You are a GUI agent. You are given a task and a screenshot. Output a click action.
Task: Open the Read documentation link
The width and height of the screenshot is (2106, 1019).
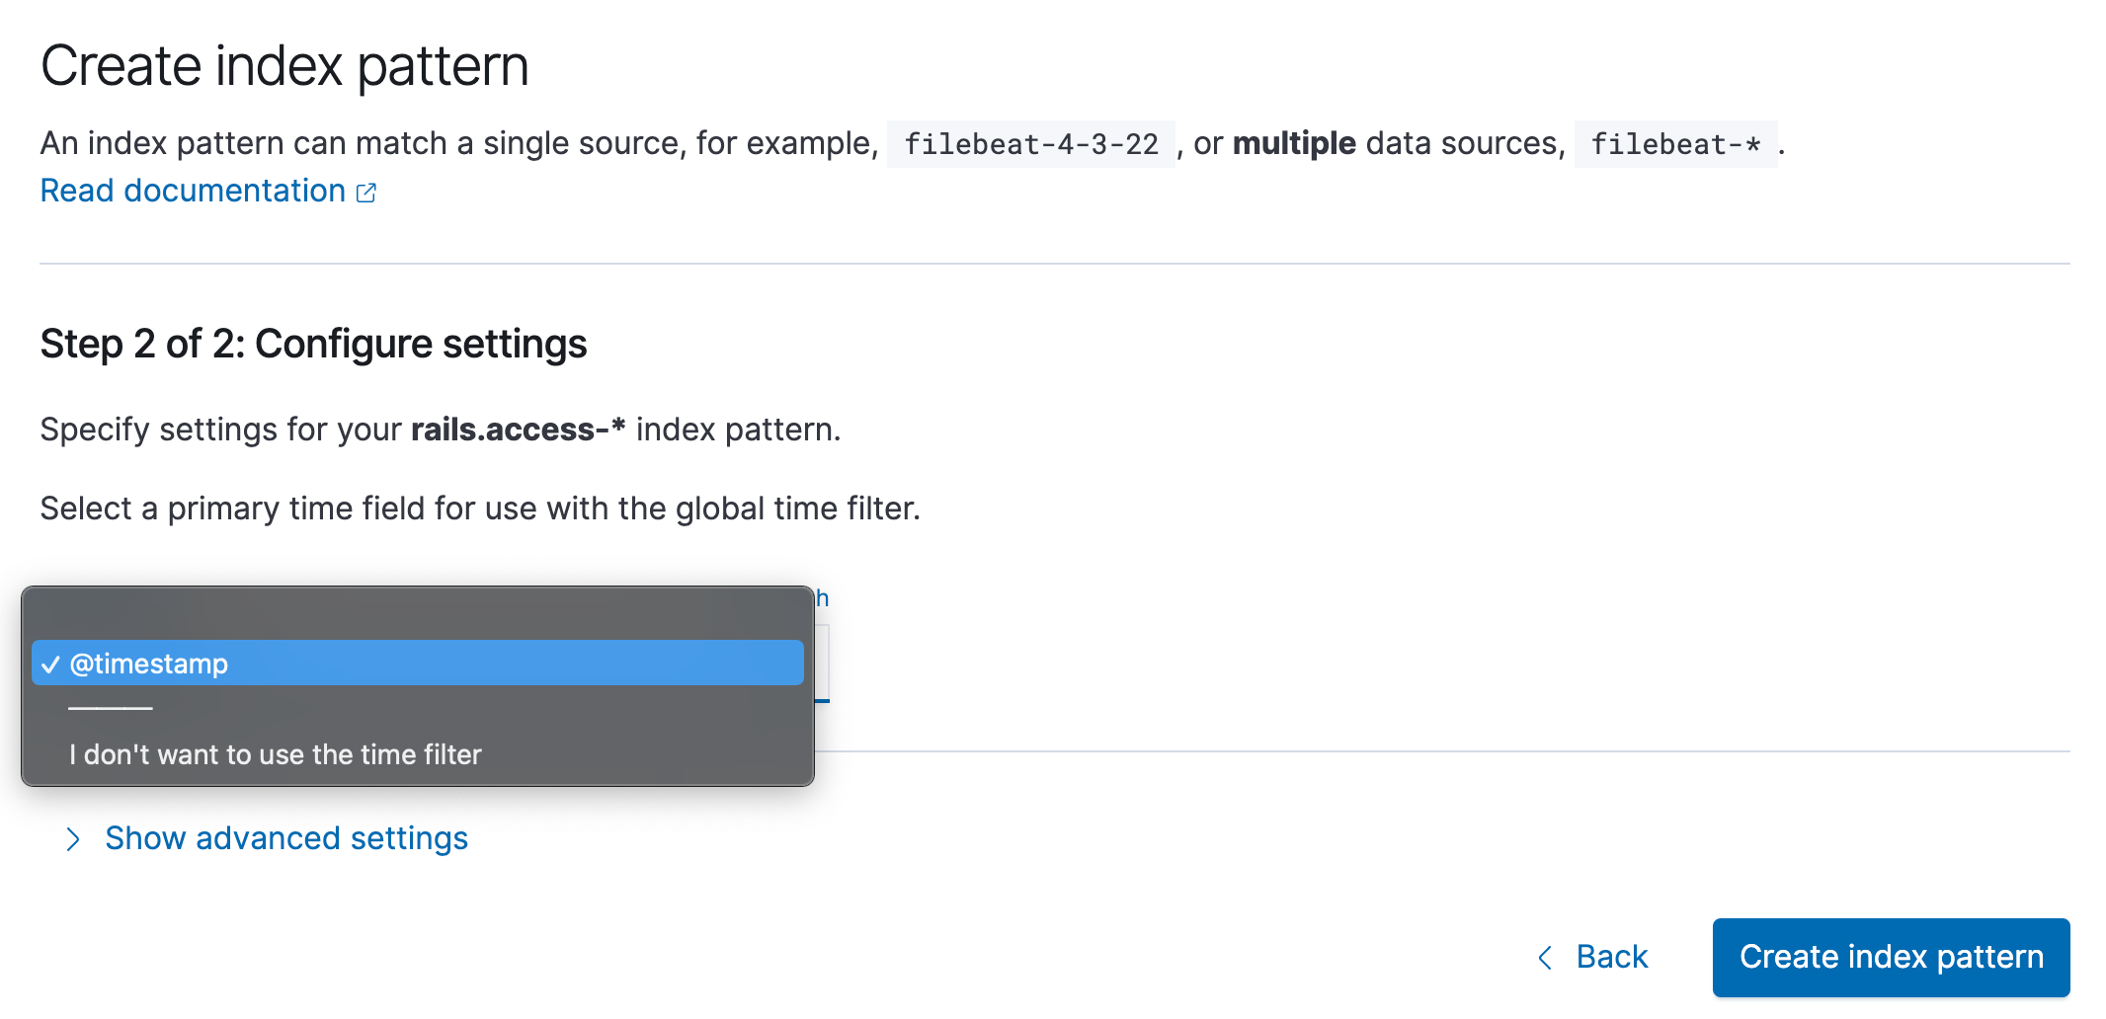pos(193,191)
